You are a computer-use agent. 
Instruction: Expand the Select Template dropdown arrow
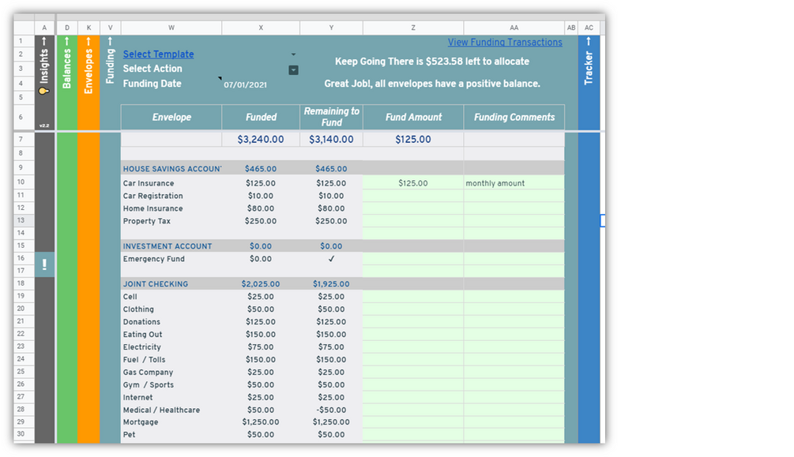click(293, 54)
